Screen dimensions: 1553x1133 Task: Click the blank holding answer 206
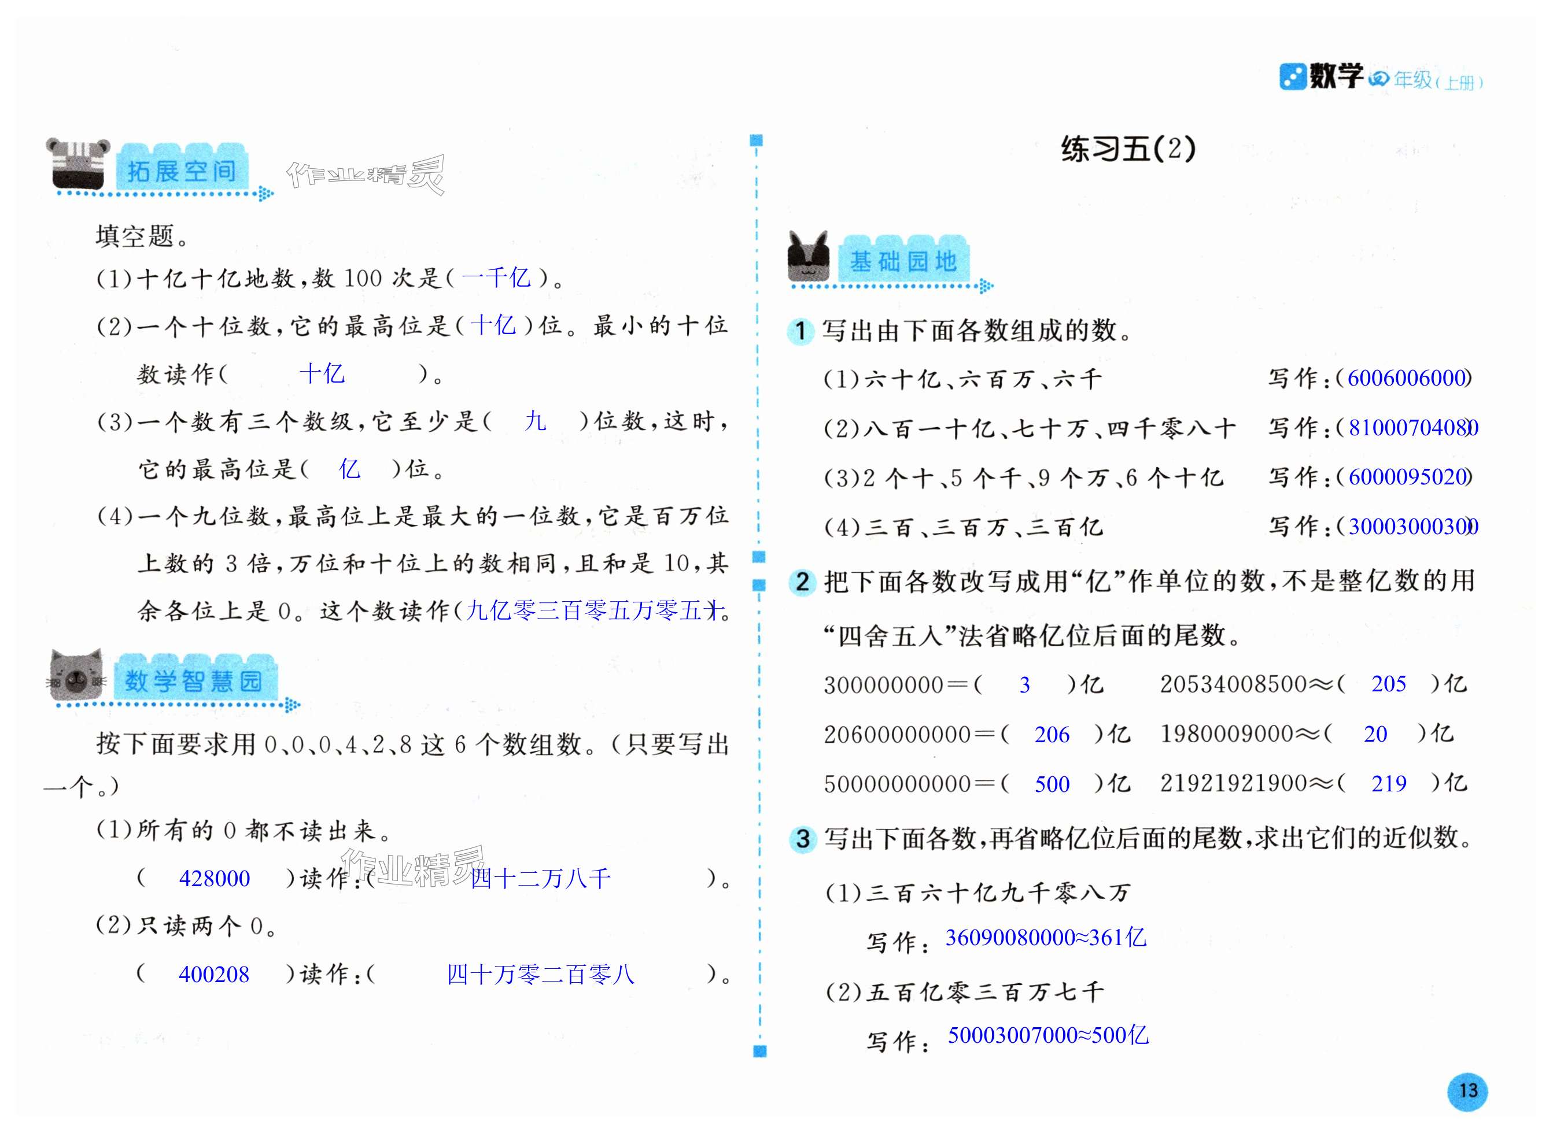pos(1052,735)
